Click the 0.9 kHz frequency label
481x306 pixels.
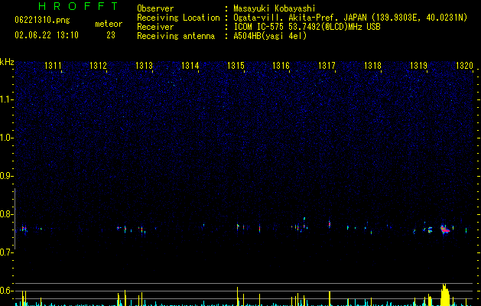(x=7, y=176)
